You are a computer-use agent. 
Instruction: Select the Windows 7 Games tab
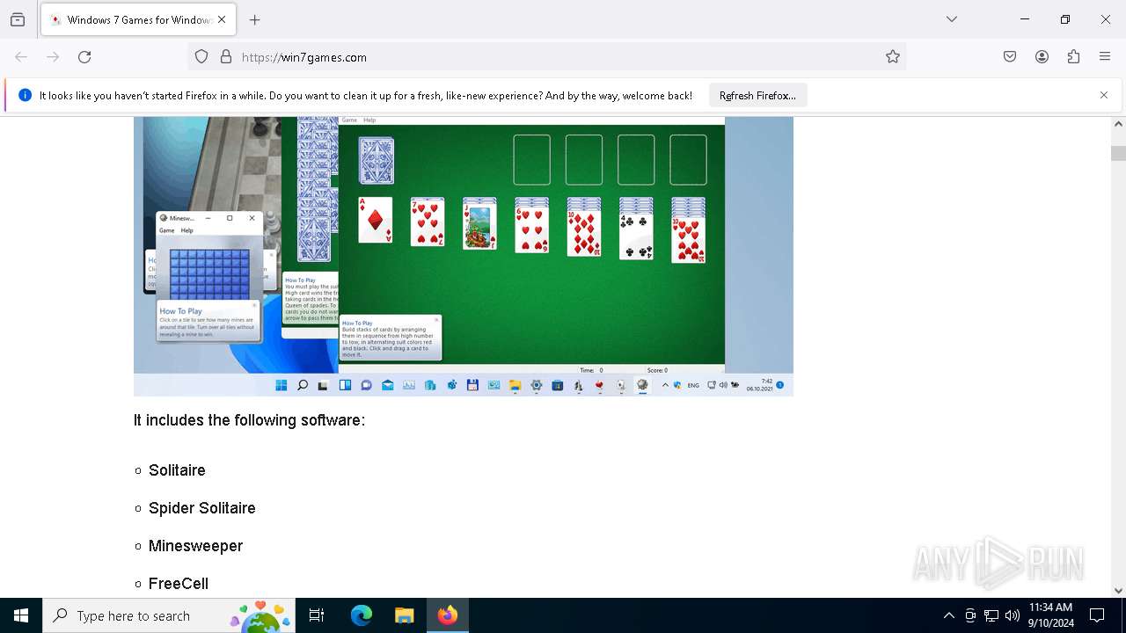pyautogui.click(x=138, y=19)
